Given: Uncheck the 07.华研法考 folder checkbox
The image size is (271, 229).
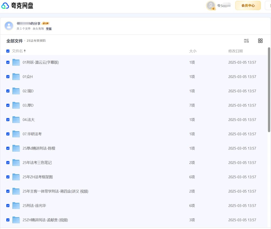Looking at the screenshot, I should point(8,134).
